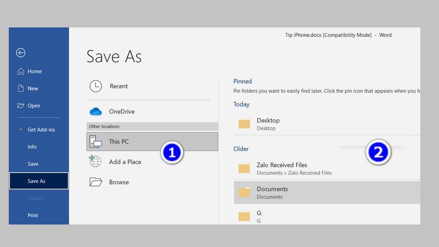Choose Save in the left sidebar
This screenshot has width=439, height=247.
pyautogui.click(x=33, y=164)
